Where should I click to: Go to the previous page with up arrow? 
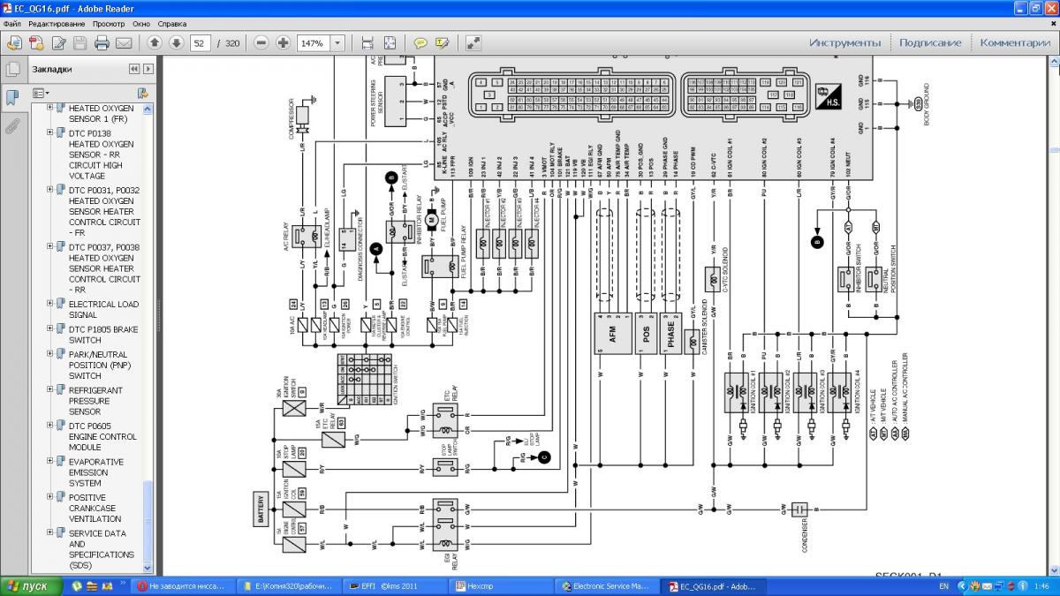155,42
